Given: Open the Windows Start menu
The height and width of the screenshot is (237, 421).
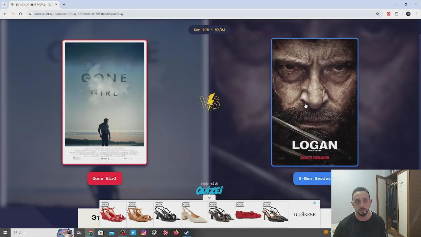Looking at the screenshot, I should [5, 233].
